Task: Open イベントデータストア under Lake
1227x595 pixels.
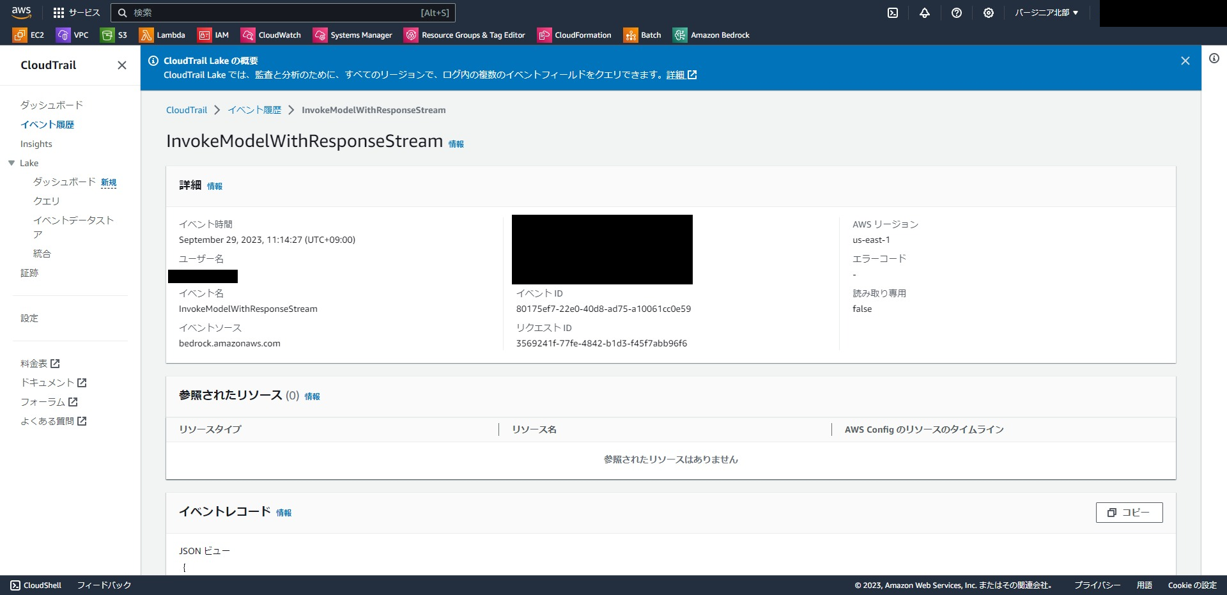Action: 73,227
